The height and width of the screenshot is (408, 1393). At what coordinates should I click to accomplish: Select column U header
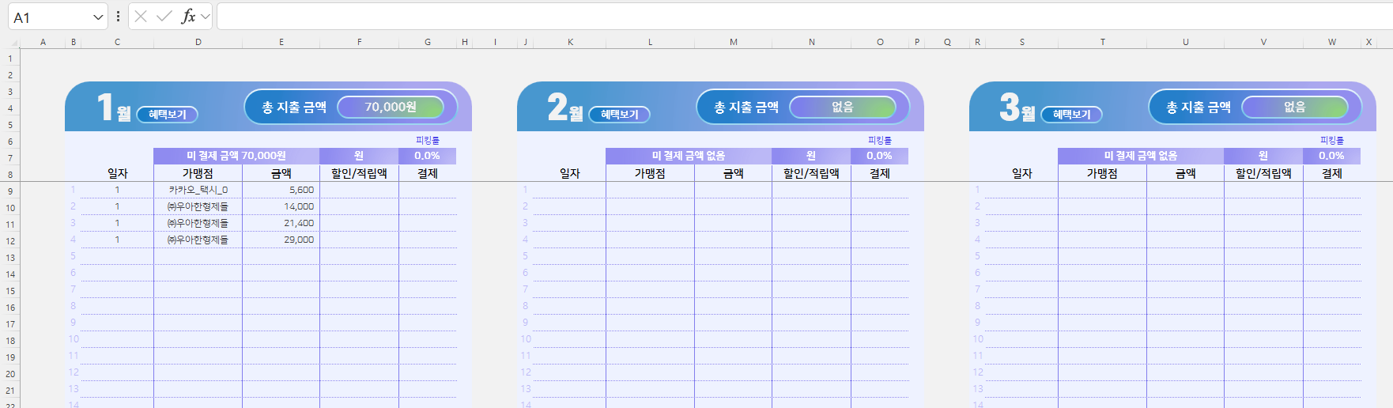1185,42
